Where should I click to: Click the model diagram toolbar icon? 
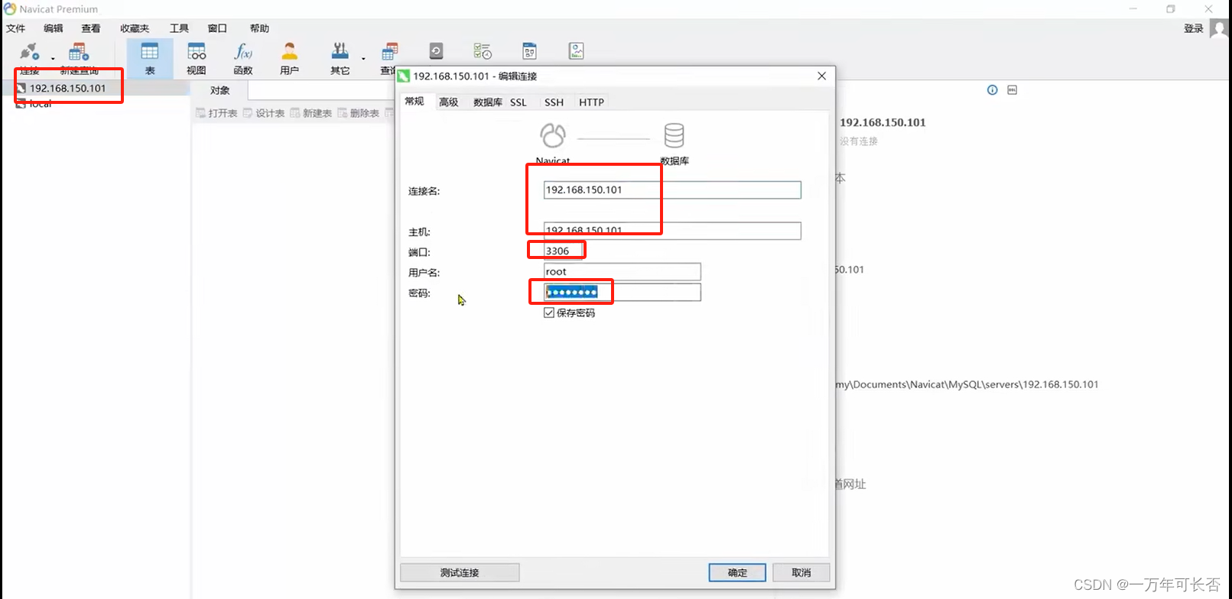(529, 51)
